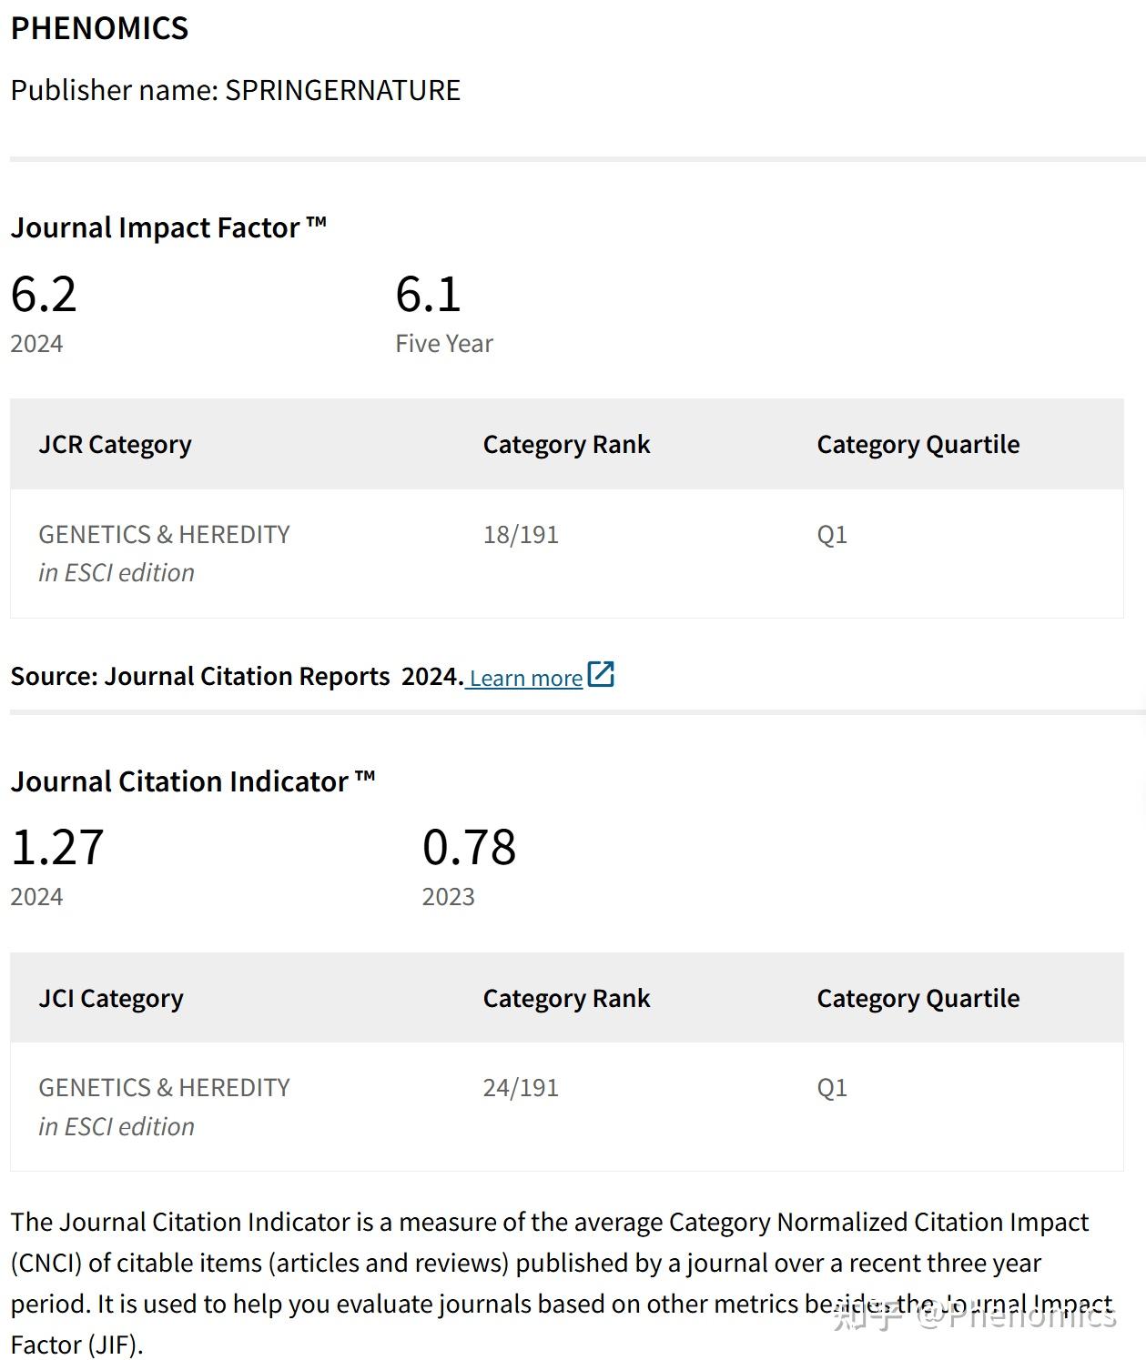Click Category Rank header in JCR table
Screen dimensions: 1146x1360
click(566, 444)
